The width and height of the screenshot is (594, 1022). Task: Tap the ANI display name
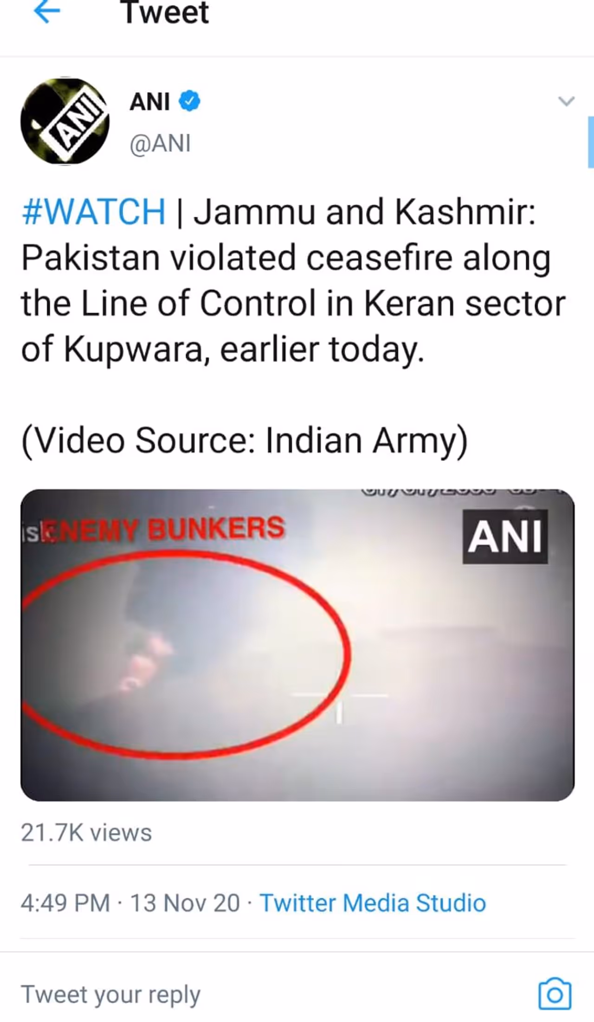click(149, 102)
